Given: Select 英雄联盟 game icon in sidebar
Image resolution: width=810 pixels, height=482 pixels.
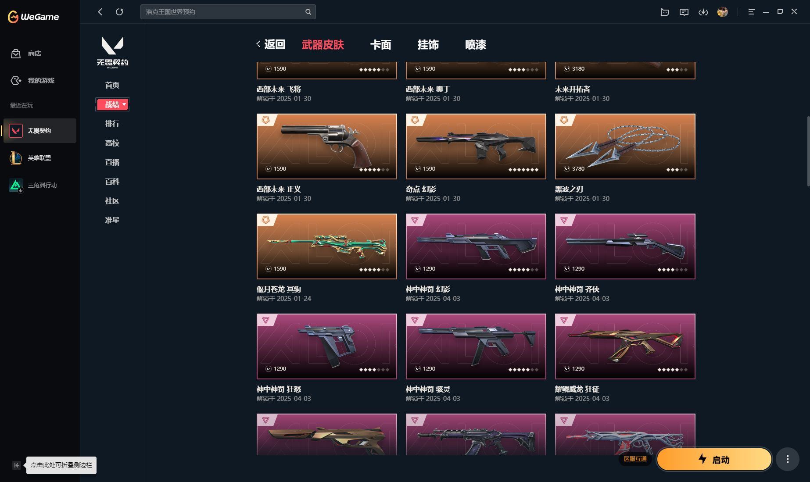Looking at the screenshot, I should point(16,158).
